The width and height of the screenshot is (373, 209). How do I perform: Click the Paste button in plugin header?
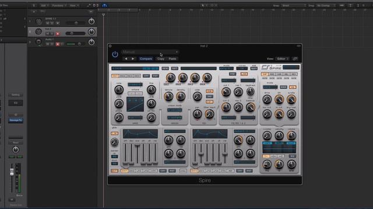click(173, 59)
